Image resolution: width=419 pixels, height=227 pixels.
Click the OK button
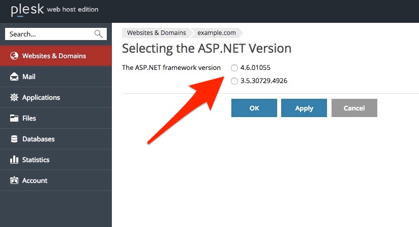[254, 108]
